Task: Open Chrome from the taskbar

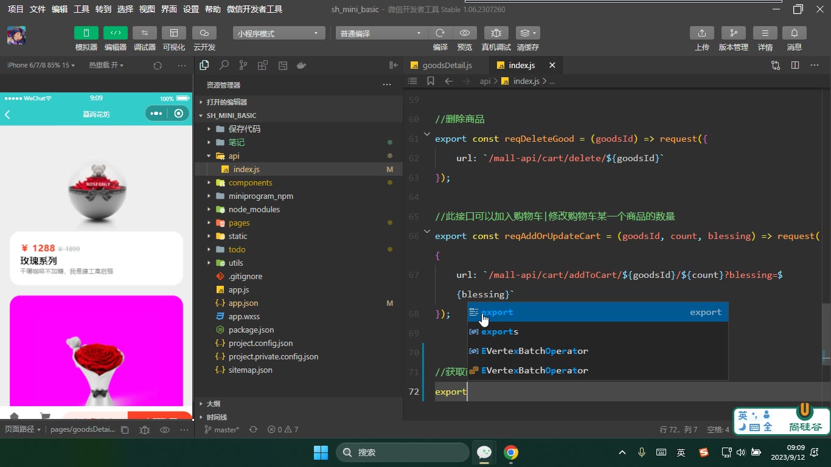Action: pyautogui.click(x=511, y=452)
